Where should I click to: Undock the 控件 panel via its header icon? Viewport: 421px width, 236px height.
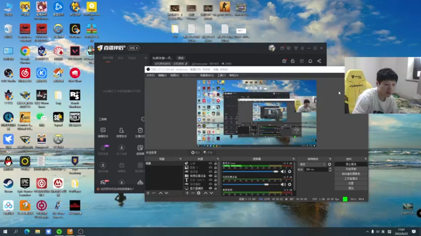pos(365,159)
